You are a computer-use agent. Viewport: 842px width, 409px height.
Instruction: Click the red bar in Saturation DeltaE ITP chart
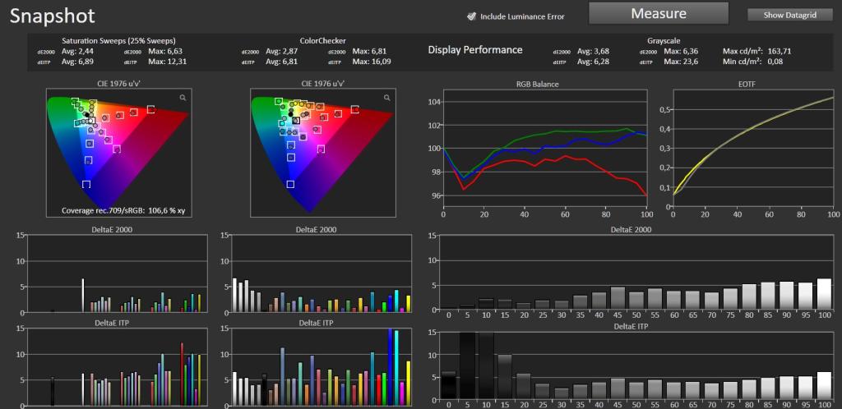tap(182, 375)
